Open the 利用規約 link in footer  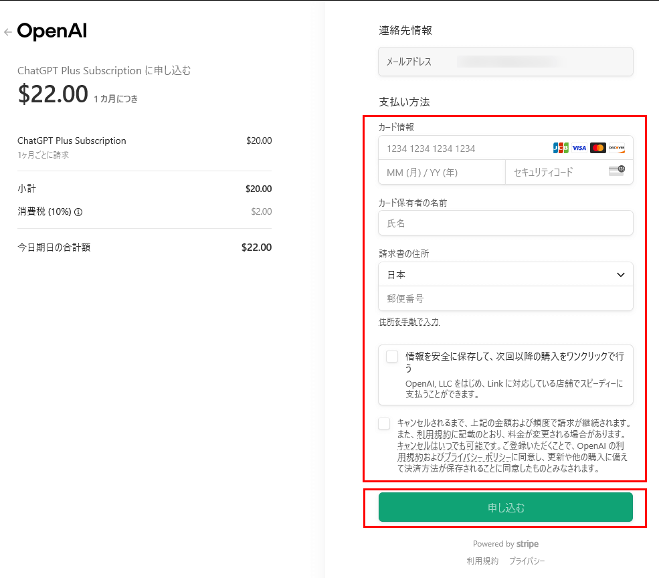click(482, 561)
